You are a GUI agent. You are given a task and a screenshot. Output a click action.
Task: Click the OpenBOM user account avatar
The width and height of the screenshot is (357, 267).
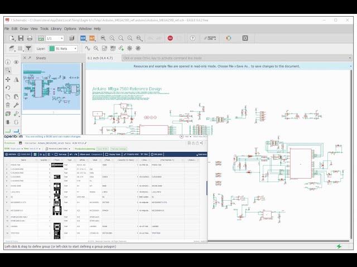pos(181,137)
